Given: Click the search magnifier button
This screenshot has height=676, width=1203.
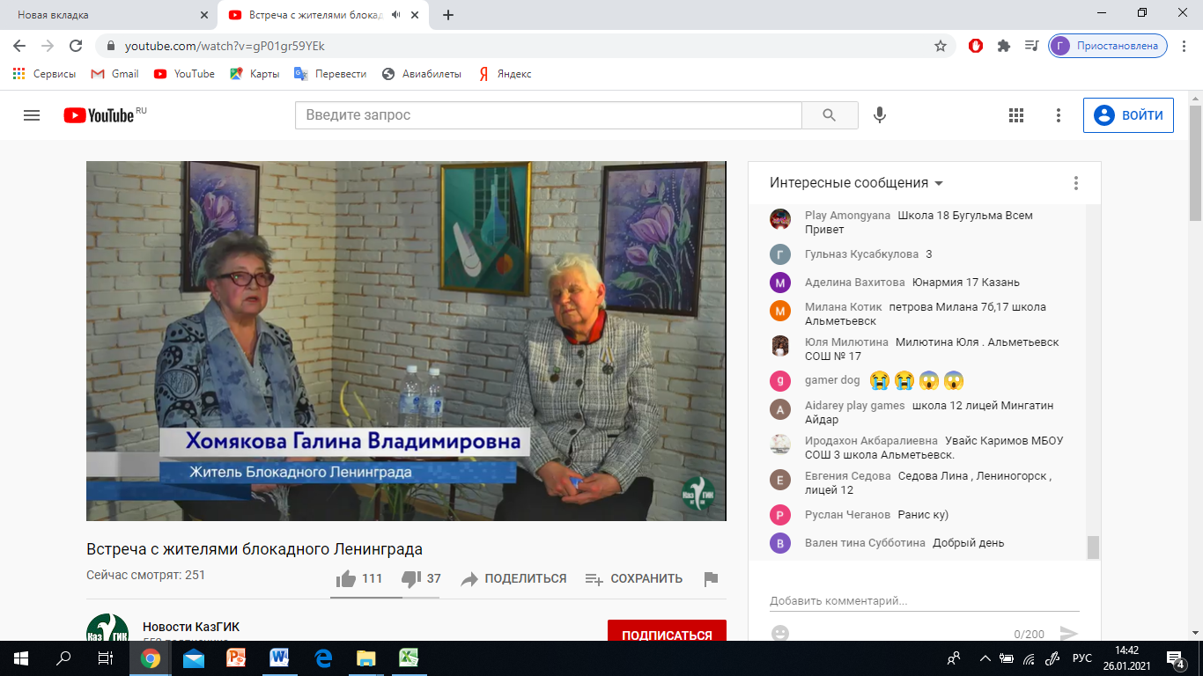Looking at the screenshot, I should 829,115.
